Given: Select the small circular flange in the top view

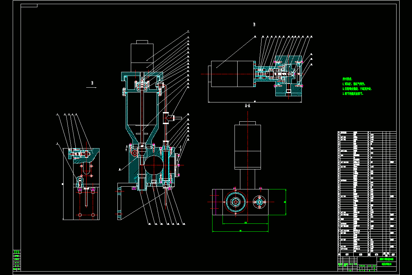Looking at the screenshot, I should (x=259, y=202).
